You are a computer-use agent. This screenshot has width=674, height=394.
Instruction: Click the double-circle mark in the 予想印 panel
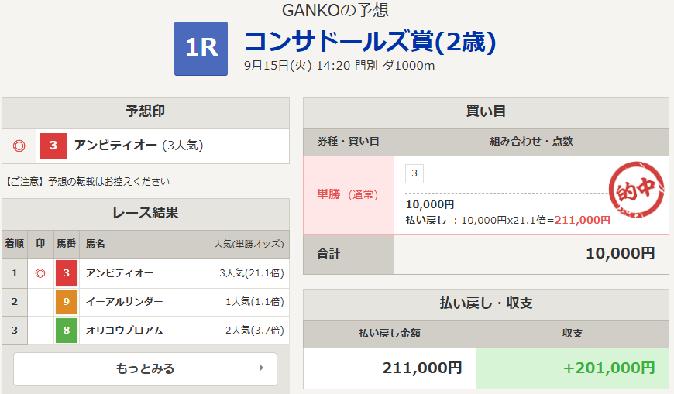(x=19, y=146)
